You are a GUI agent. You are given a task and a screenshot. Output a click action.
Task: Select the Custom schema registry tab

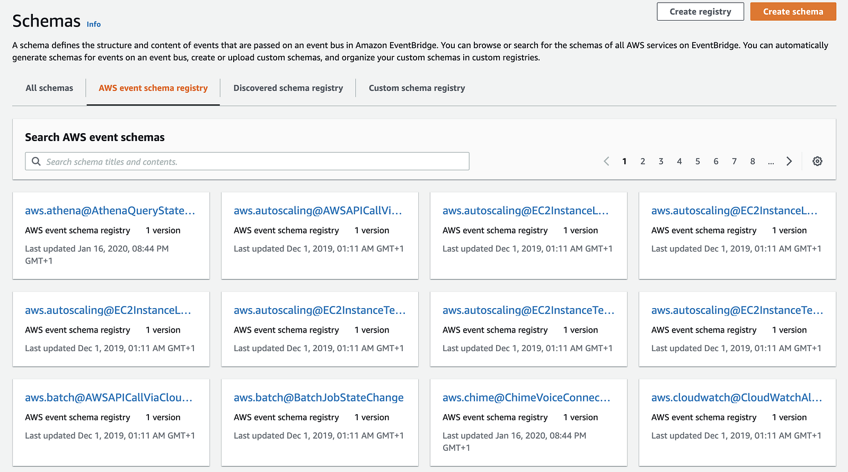click(417, 88)
